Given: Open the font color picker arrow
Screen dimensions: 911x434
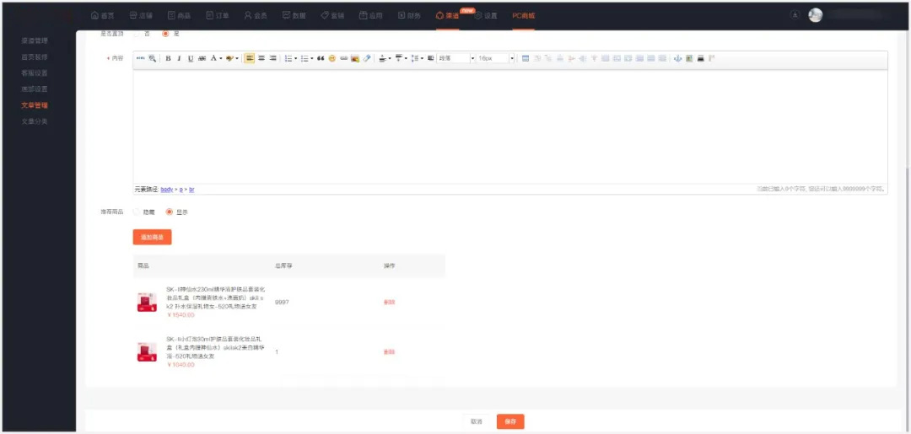Looking at the screenshot, I should [221, 58].
